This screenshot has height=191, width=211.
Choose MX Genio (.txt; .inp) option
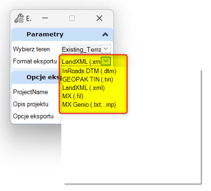(x=89, y=105)
